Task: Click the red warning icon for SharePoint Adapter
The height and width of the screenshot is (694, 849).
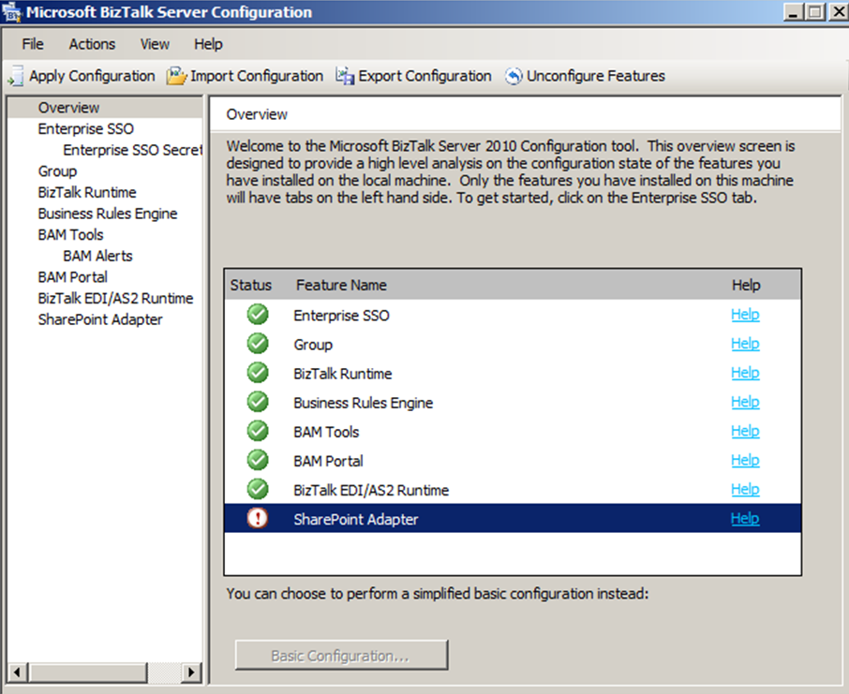Action: [258, 518]
